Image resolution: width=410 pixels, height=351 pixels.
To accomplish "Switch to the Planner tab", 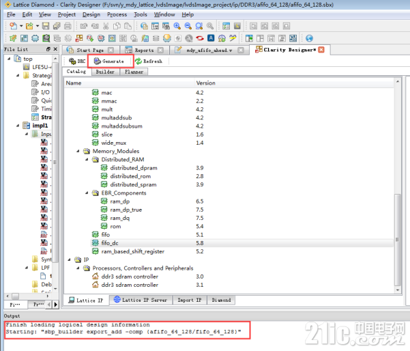I will click(134, 72).
